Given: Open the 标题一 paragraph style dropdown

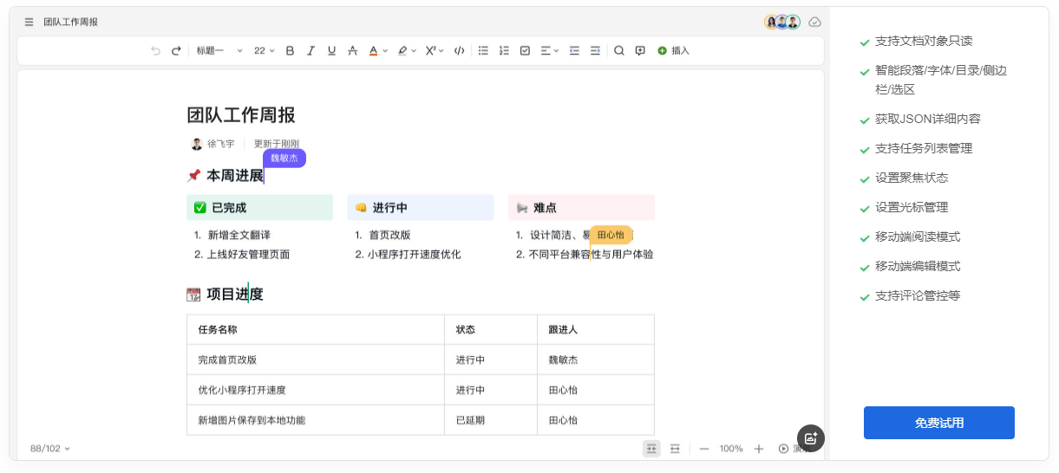Looking at the screenshot, I should point(219,51).
